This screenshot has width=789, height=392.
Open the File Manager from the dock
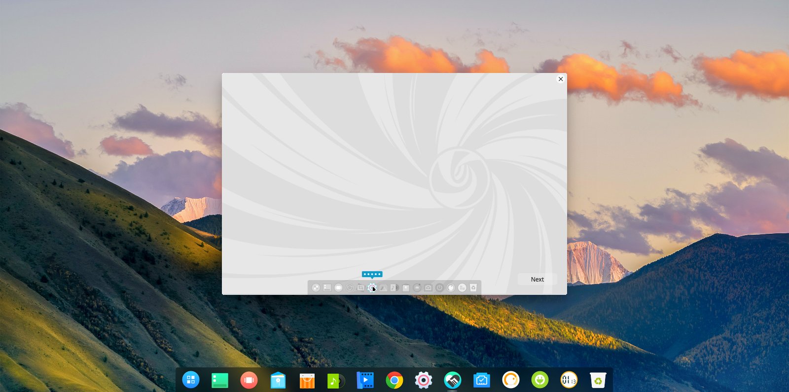click(x=278, y=380)
